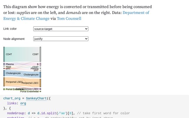The height and width of the screenshot is (118, 189).
Task: Click the left Plasma node bar
Action: coord(4,64)
